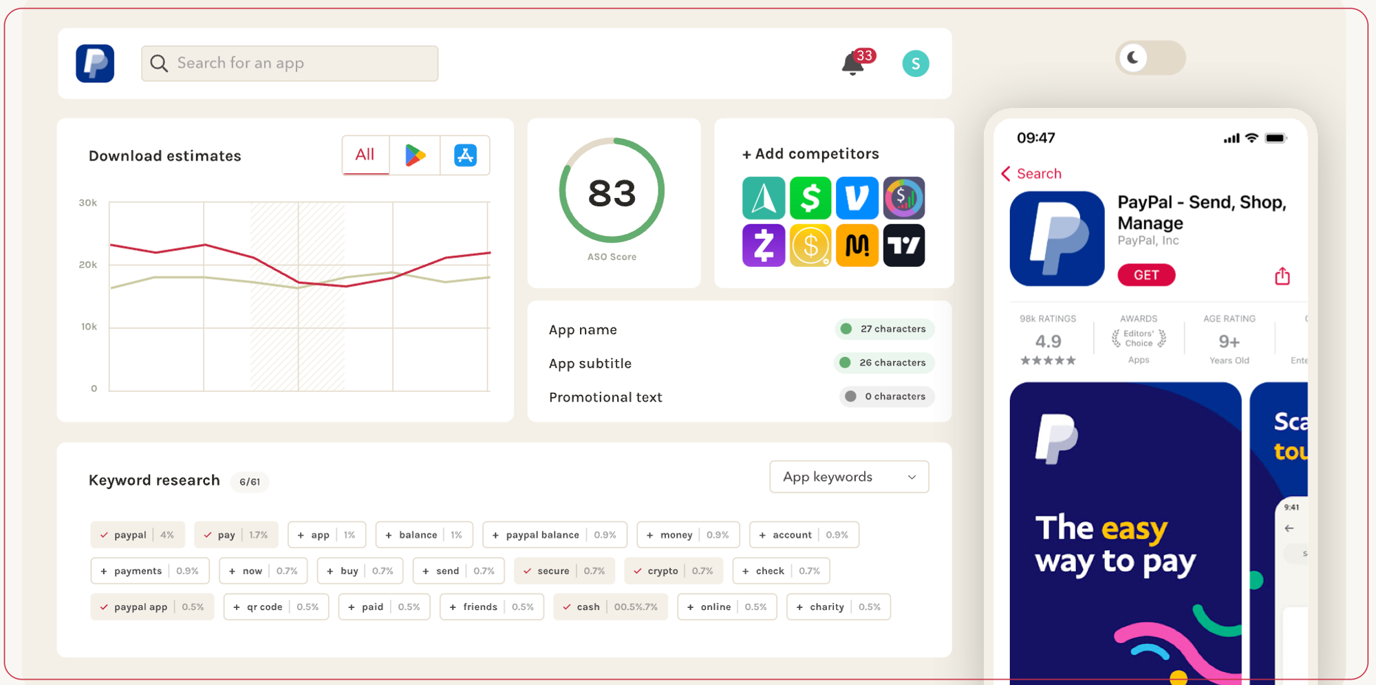Add the account keyword chip
Image resolution: width=1376 pixels, height=685 pixels.
(804, 534)
